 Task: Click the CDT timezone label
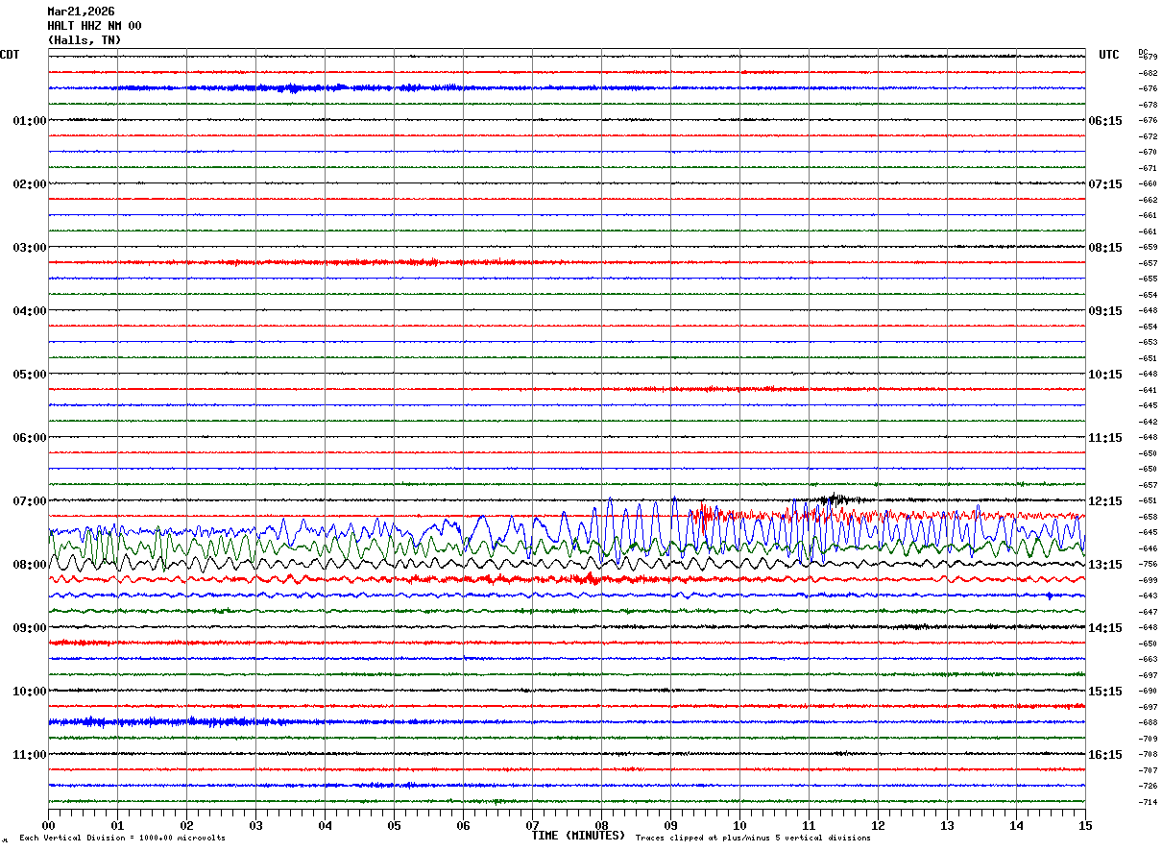tap(10, 55)
